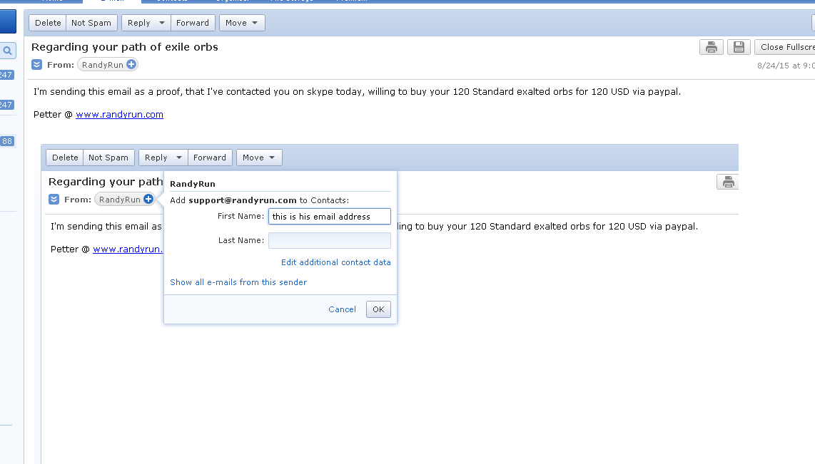Open www.randyrun.com link in top email
Viewport: 815px width, 464px height.
tap(120, 115)
